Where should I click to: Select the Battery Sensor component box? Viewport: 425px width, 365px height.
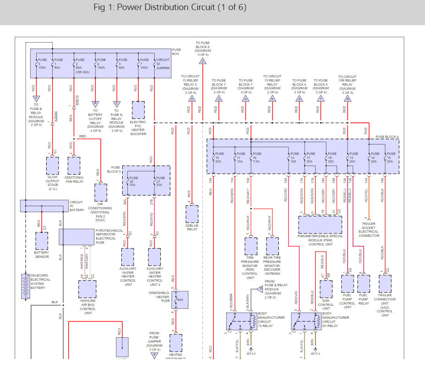click(42, 241)
